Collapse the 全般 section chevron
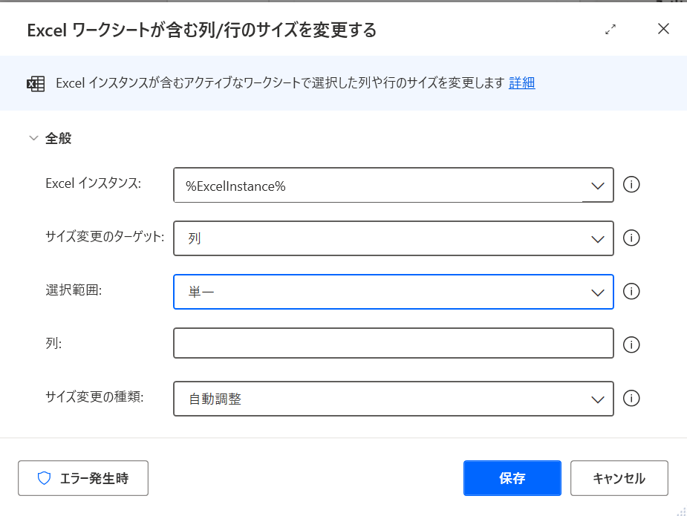Image resolution: width=687 pixels, height=516 pixels. click(33, 138)
